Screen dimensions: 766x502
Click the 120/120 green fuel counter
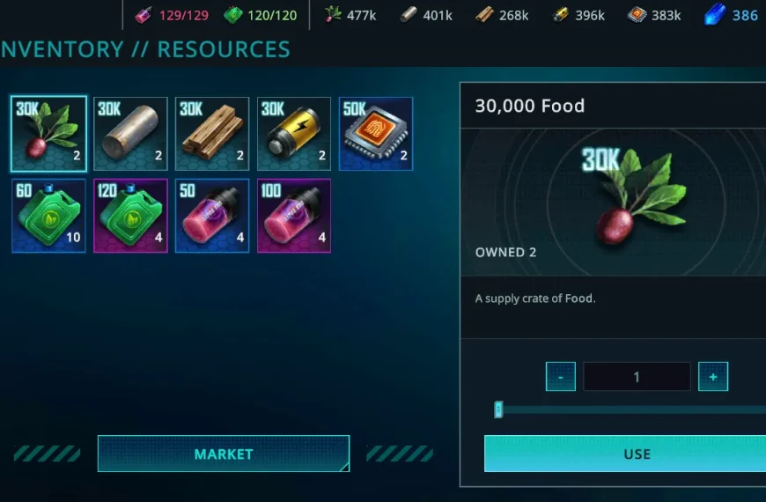coord(261,15)
